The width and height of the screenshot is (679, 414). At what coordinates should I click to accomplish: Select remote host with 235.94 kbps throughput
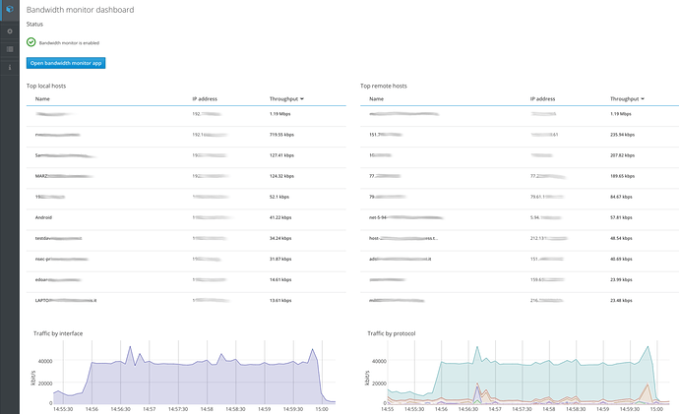(x=520, y=135)
